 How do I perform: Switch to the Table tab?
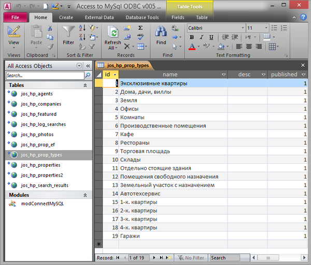pos(202,18)
